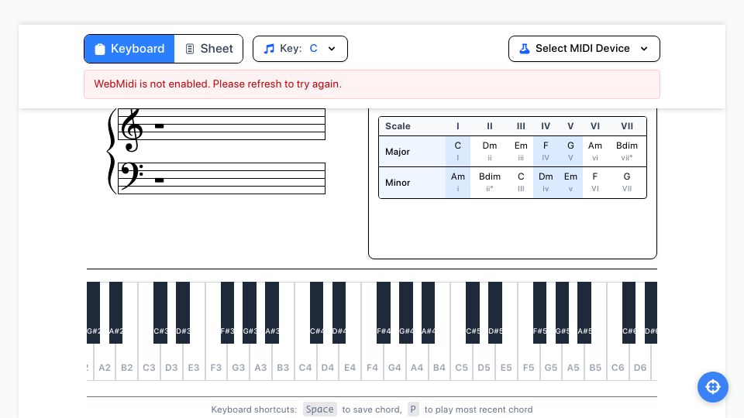Switch to the Sheet view tab

208,49
